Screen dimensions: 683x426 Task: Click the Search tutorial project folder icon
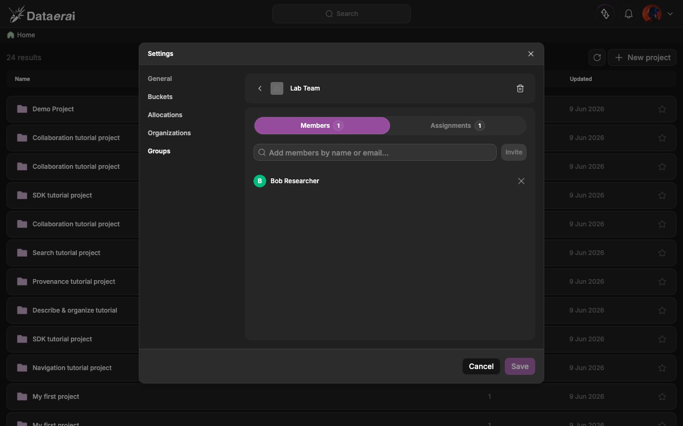point(22,253)
